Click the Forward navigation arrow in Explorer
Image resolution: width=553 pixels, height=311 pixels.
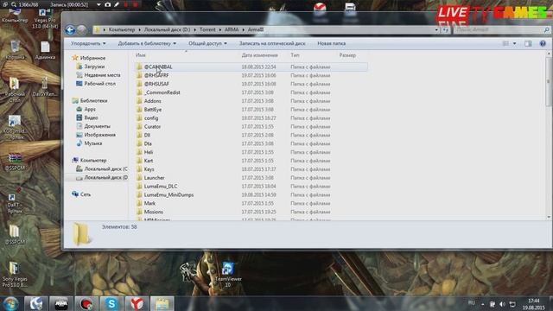click(82, 30)
